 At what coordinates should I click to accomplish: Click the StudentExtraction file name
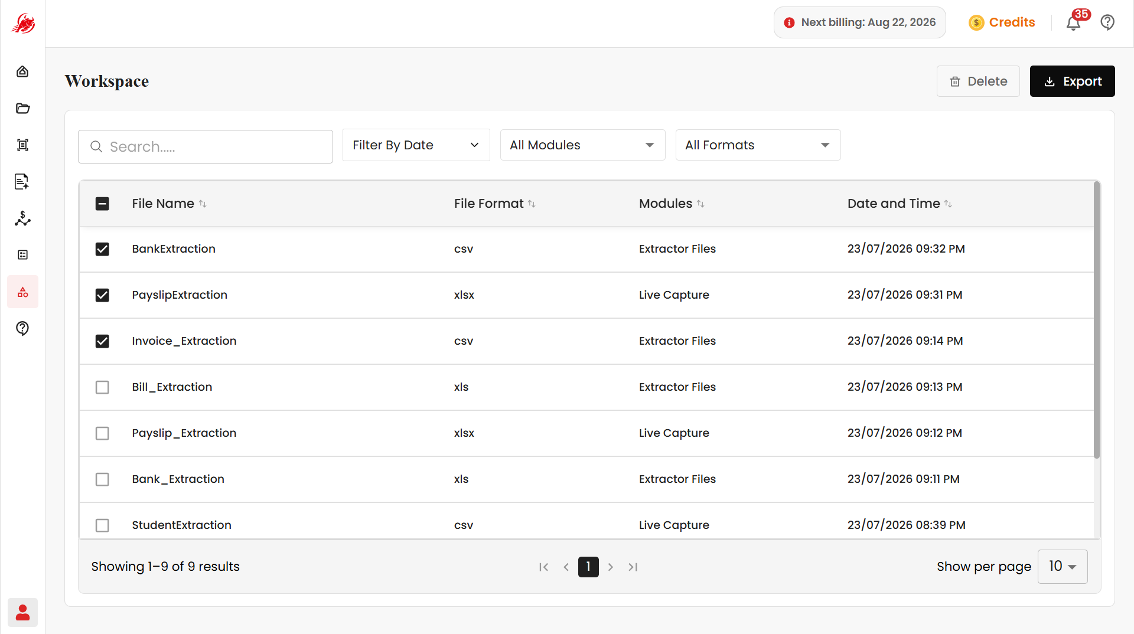click(x=182, y=525)
